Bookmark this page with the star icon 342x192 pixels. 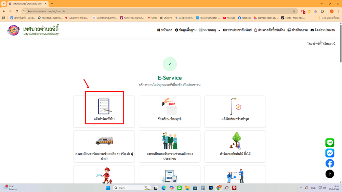[294, 11]
